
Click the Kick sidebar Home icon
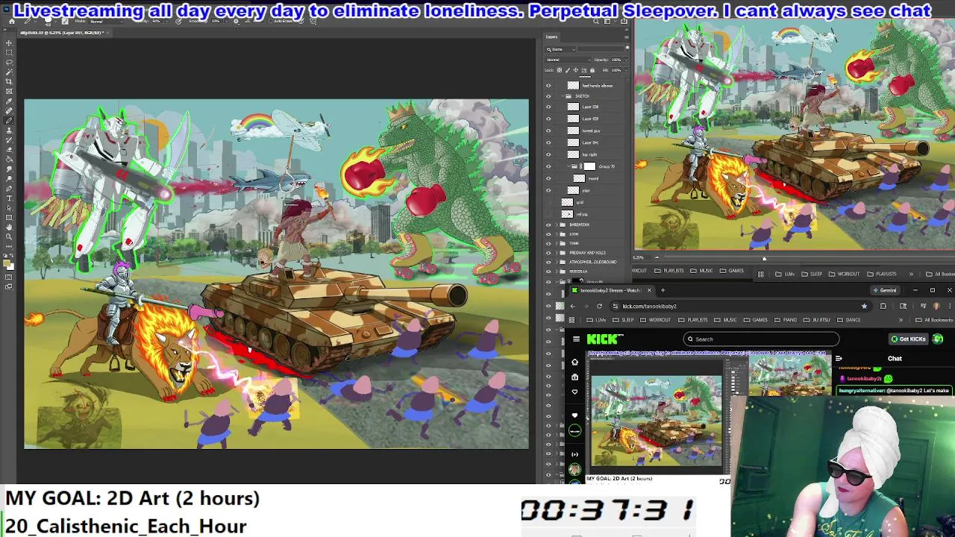tap(575, 362)
